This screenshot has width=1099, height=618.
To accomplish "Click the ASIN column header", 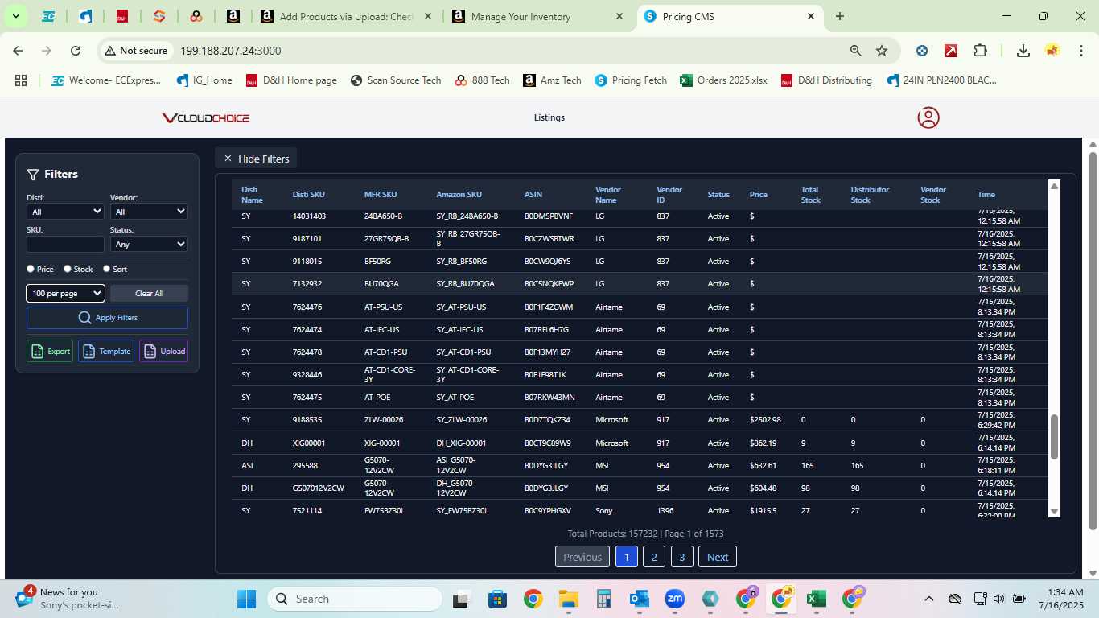I will click(x=533, y=194).
